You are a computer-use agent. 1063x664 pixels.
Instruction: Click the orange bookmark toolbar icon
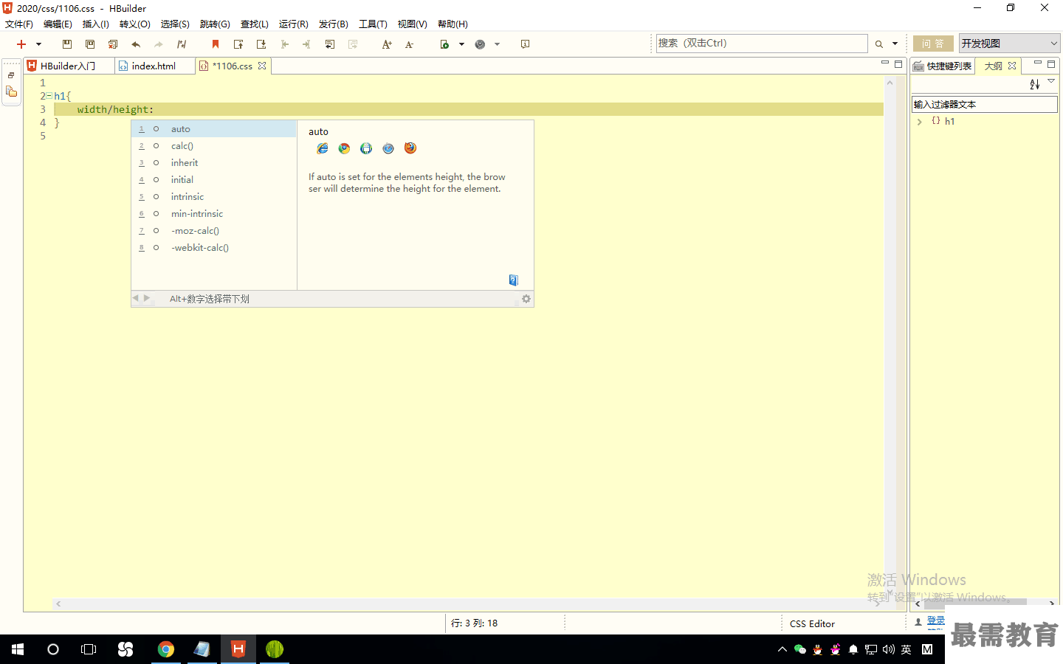pyautogui.click(x=216, y=44)
